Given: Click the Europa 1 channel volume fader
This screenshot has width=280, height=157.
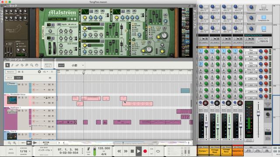Looking at the screenshot, I should point(206,124).
